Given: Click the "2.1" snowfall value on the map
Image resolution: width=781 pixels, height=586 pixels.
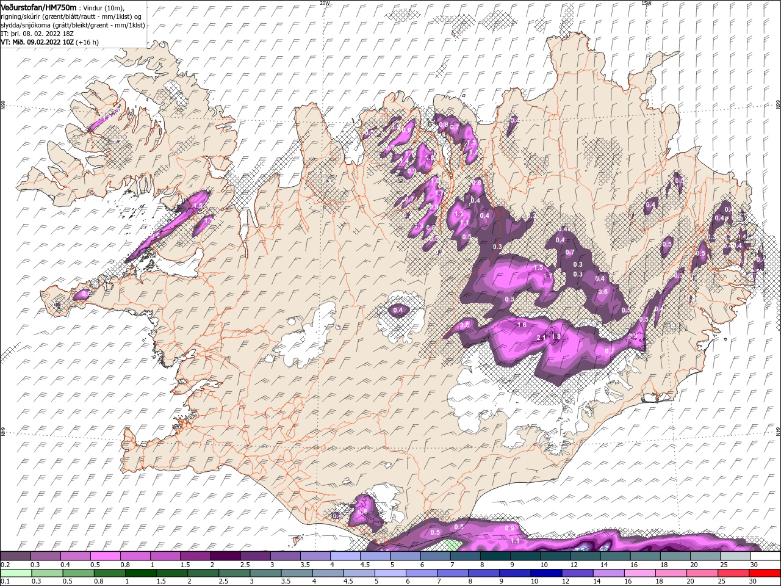Looking at the screenshot, I should [541, 338].
